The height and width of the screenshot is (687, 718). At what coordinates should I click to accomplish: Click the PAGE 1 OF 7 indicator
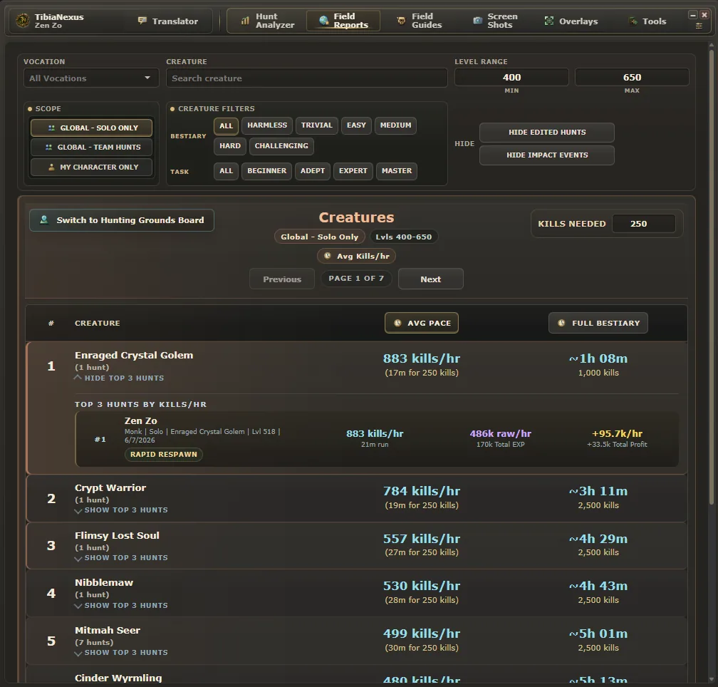[x=356, y=279]
